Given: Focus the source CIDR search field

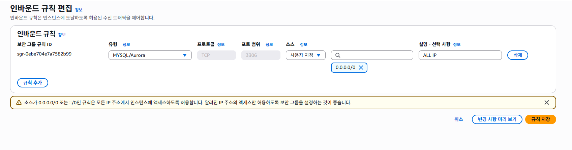Looking at the screenshot, I should [x=372, y=55].
